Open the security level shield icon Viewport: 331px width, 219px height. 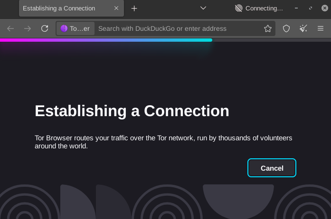click(x=286, y=28)
